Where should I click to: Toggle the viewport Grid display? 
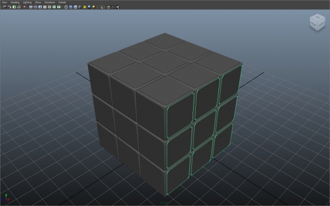[31, 7]
